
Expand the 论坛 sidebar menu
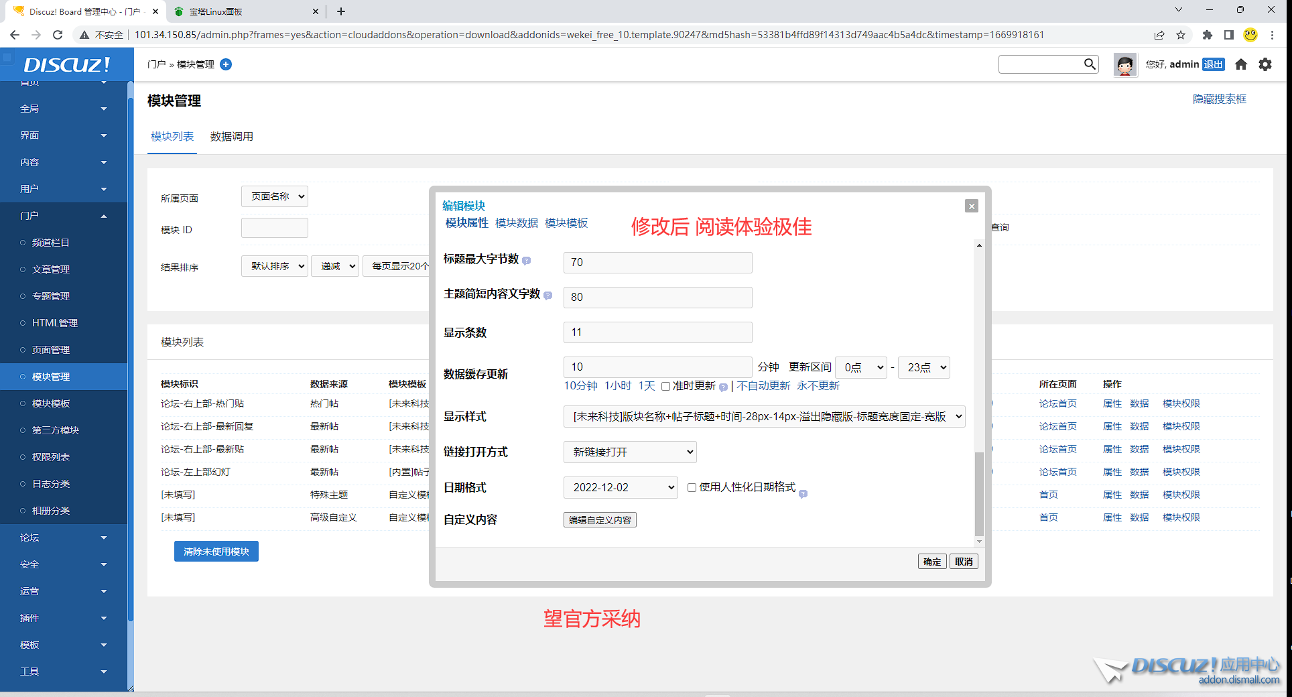(x=64, y=537)
